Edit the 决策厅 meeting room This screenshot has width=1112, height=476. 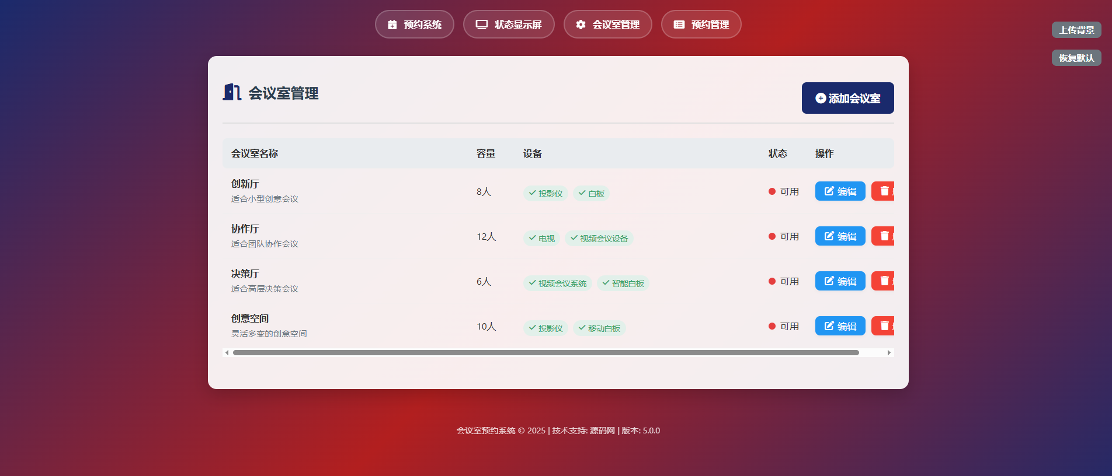(x=840, y=281)
